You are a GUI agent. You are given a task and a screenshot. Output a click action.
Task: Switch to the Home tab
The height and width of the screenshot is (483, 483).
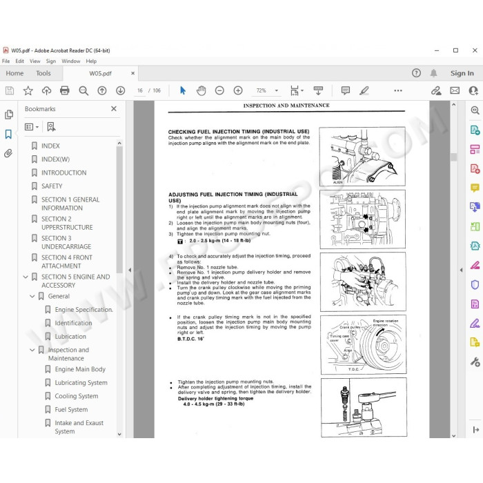[14, 73]
